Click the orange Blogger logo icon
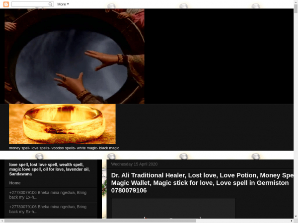The width and height of the screenshot is (298, 223). point(6,4)
